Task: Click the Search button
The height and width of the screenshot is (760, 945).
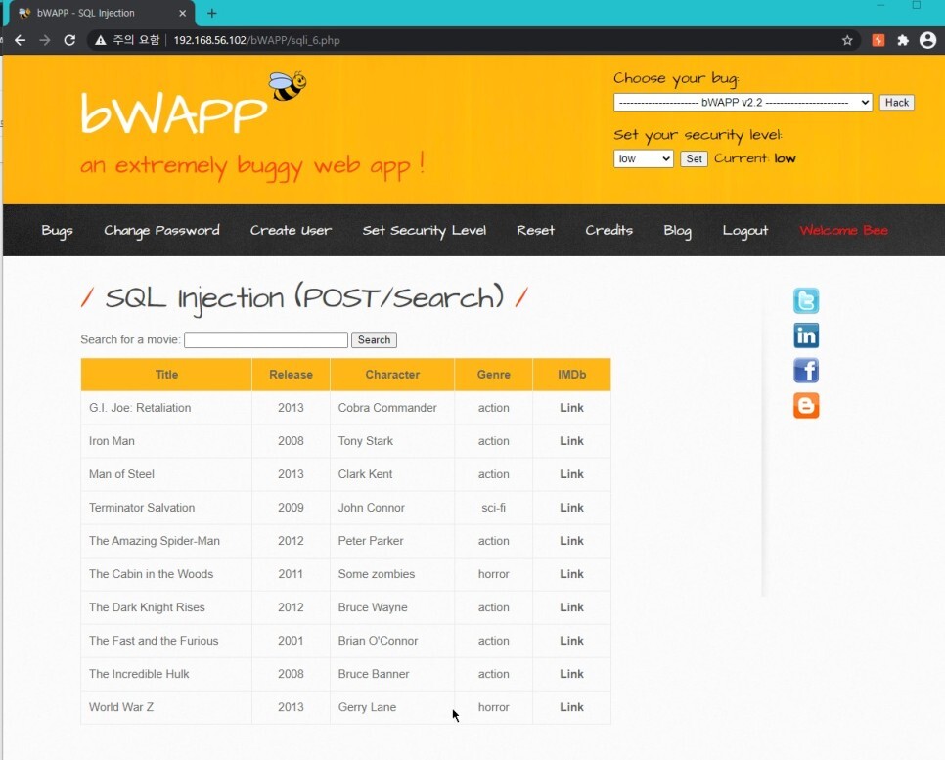Action: click(x=374, y=340)
